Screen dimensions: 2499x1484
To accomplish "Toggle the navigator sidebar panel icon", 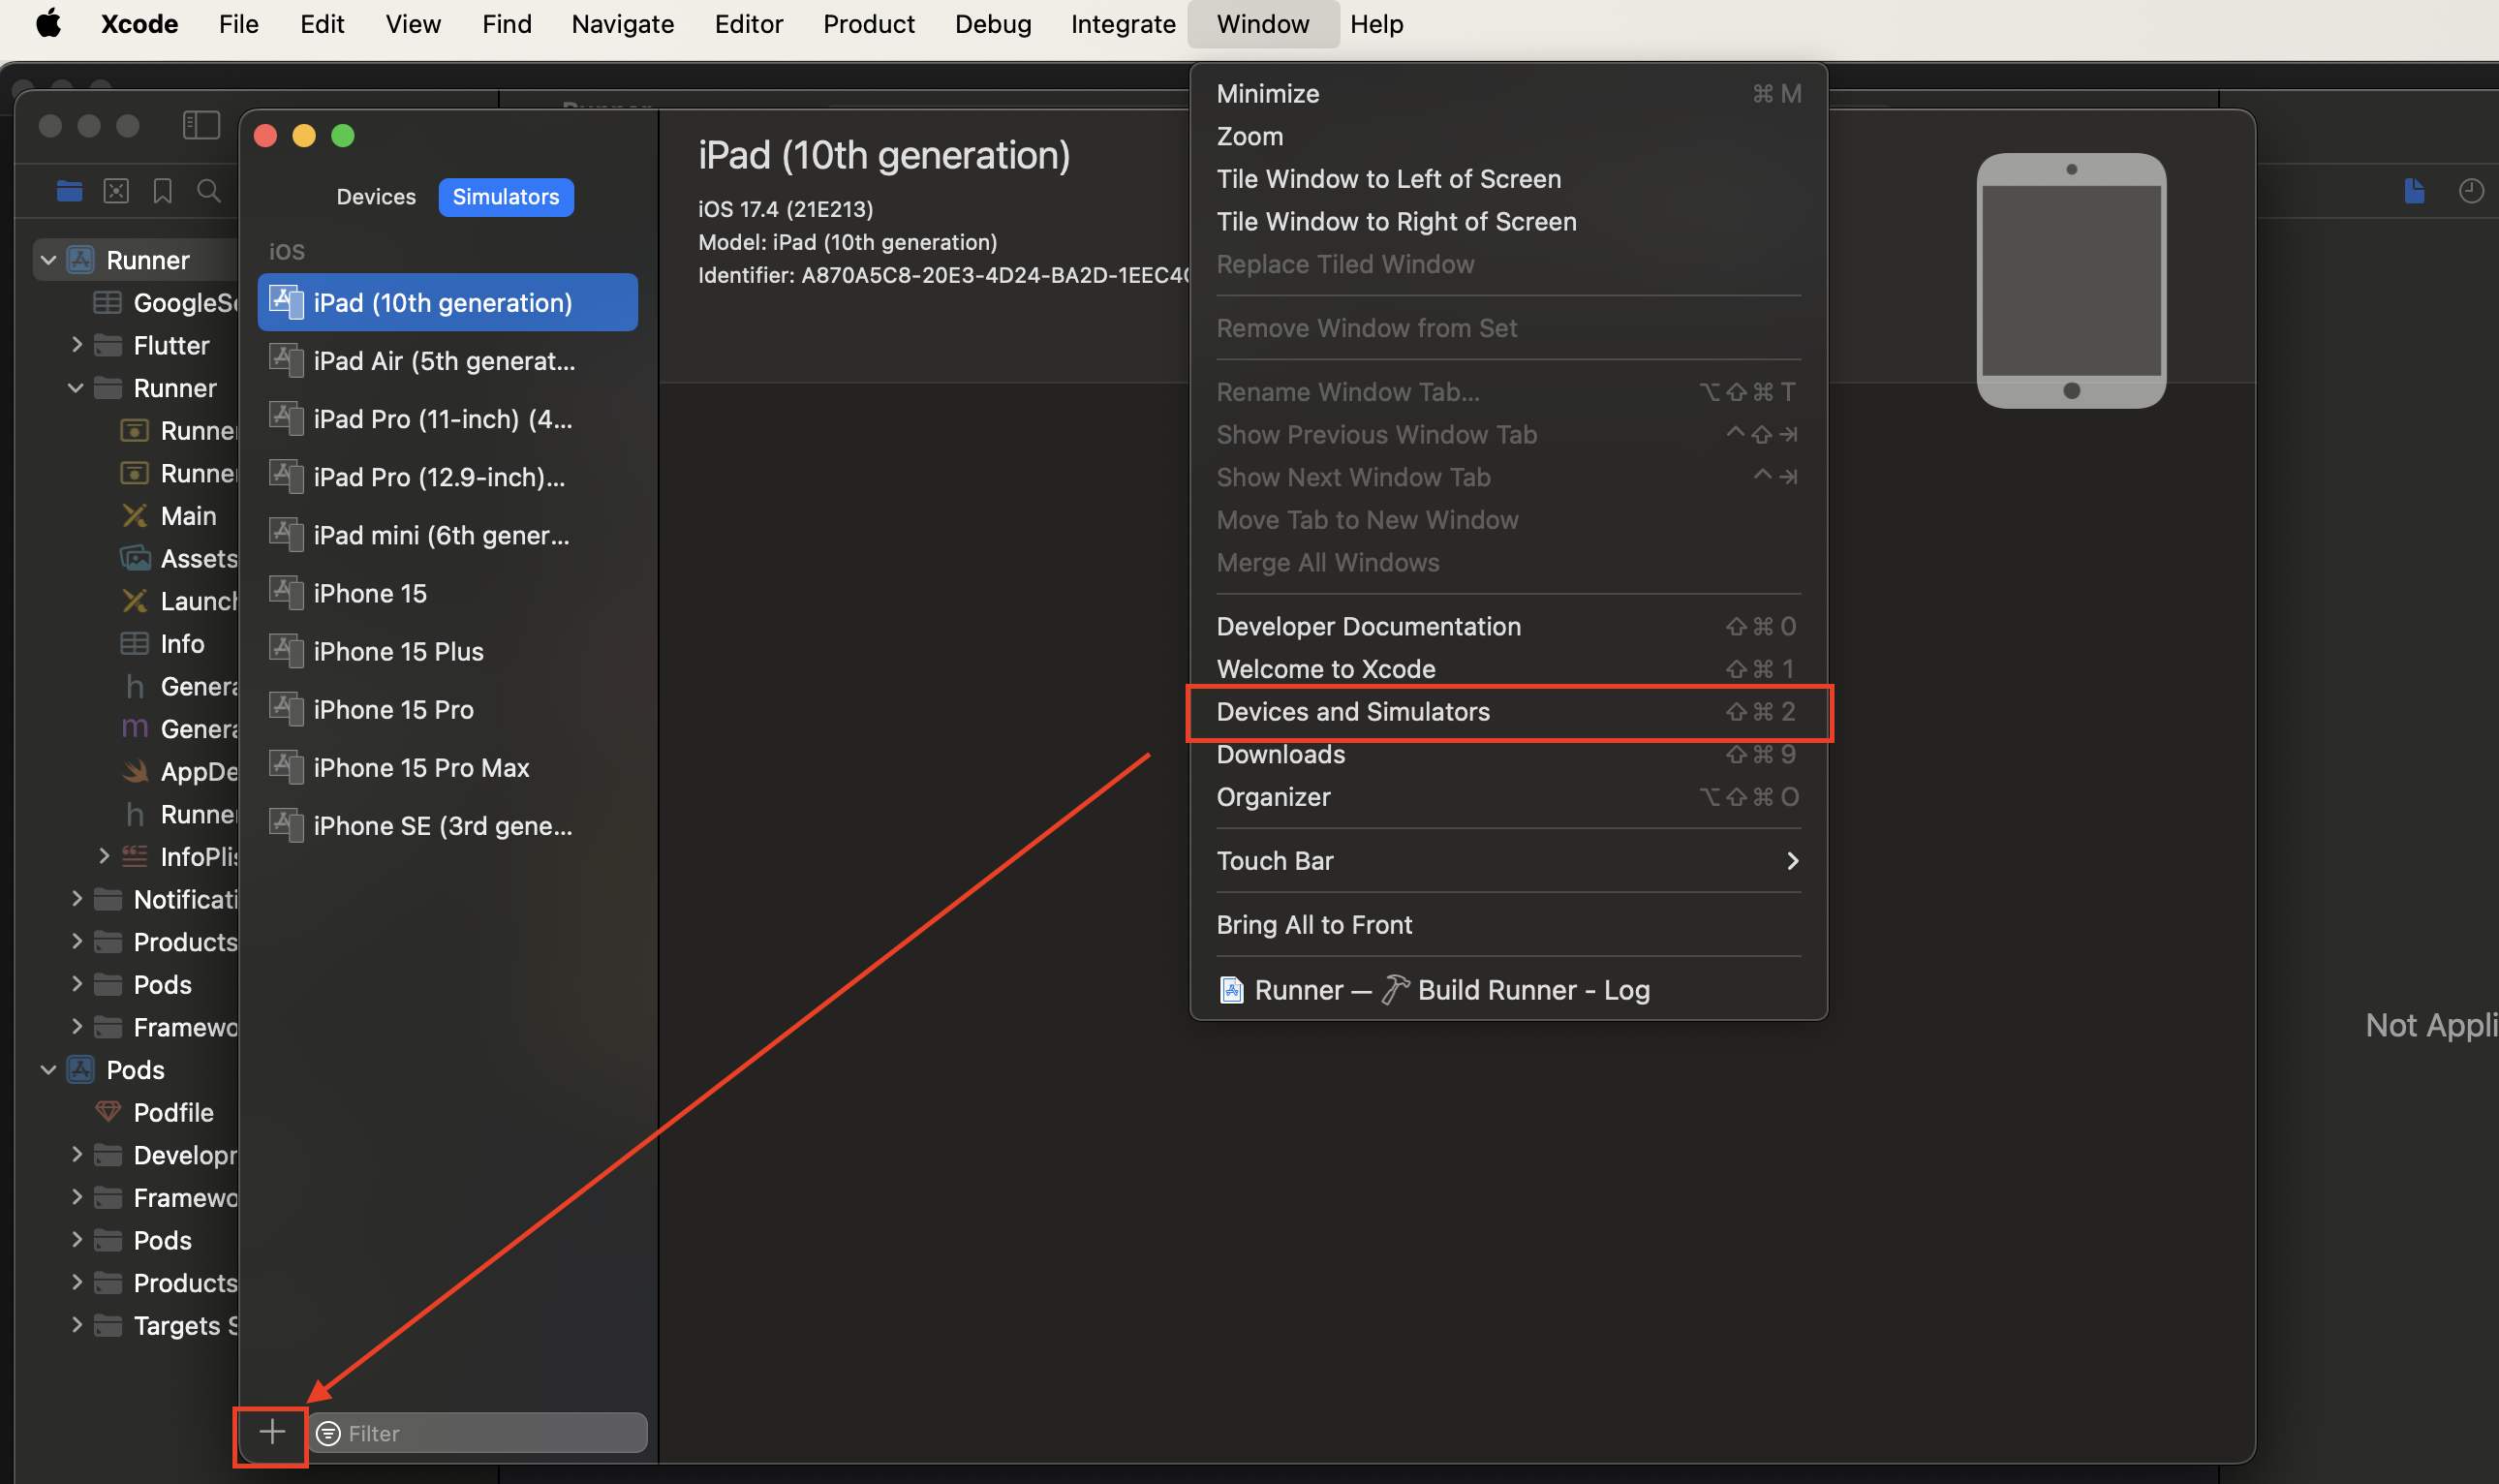I will [201, 125].
